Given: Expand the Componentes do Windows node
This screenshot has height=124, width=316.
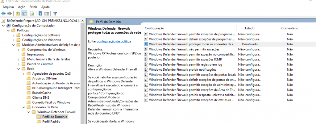Looking at the screenshot, I should [19, 50].
